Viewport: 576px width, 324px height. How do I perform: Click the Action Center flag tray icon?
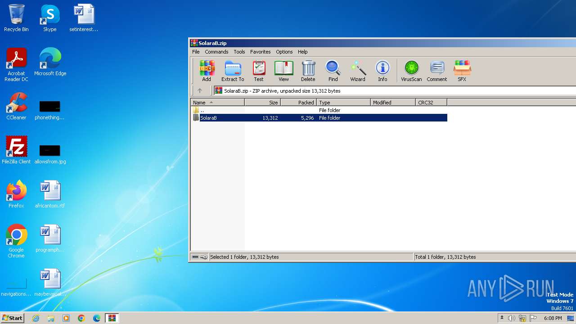(533, 318)
